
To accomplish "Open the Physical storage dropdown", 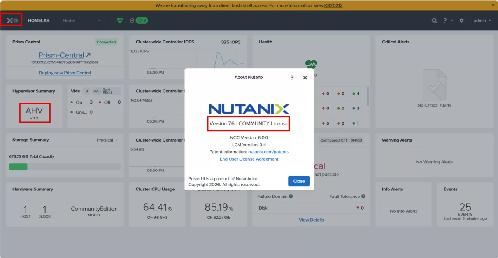I will click(107, 140).
